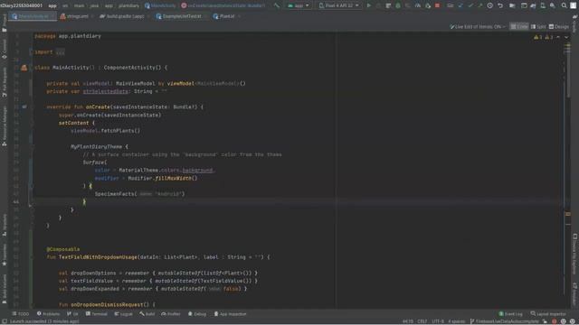The width and height of the screenshot is (579, 325).
Task: Switch to the strings.xml editor tab
Action: click(77, 16)
